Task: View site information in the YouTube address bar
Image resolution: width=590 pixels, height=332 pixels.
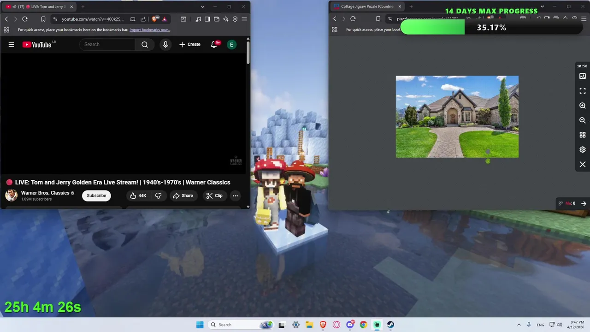Action: click(x=55, y=19)
